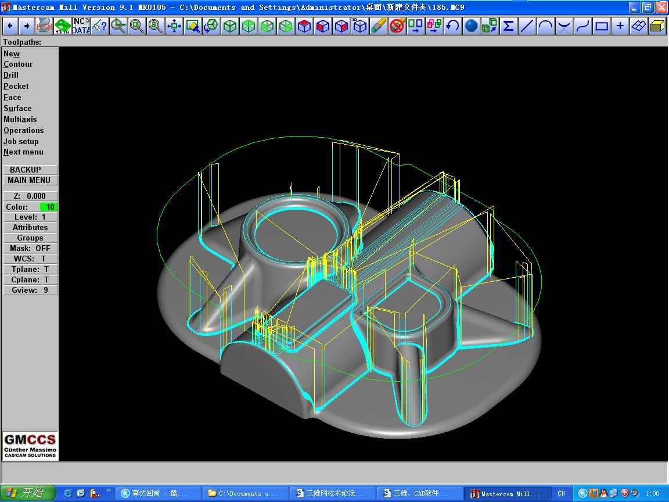
Task: Click the GMCCS logo panel
Action: [x=30, y=446]
